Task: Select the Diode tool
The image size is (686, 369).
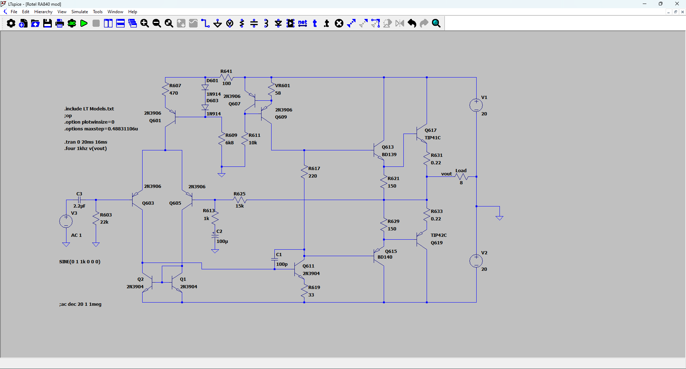Action: [x=278, y=24]
